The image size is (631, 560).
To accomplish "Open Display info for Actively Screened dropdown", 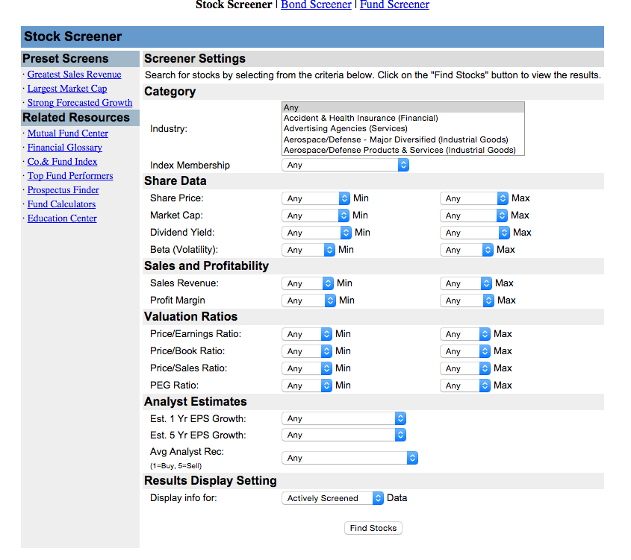I will pyautogui.click(x=332, y=498).
